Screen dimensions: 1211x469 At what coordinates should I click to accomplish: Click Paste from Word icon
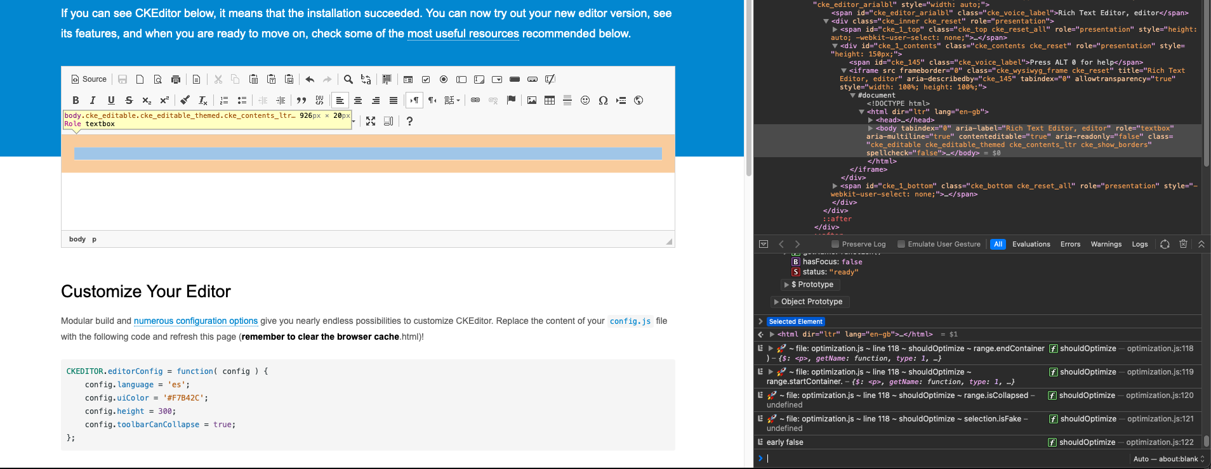[x=289, y=79]
